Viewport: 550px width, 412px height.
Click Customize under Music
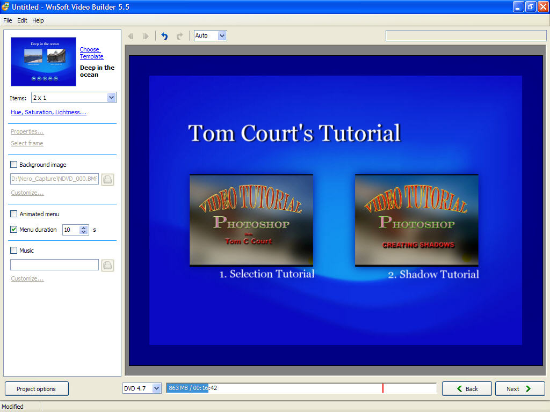[27, 278]
